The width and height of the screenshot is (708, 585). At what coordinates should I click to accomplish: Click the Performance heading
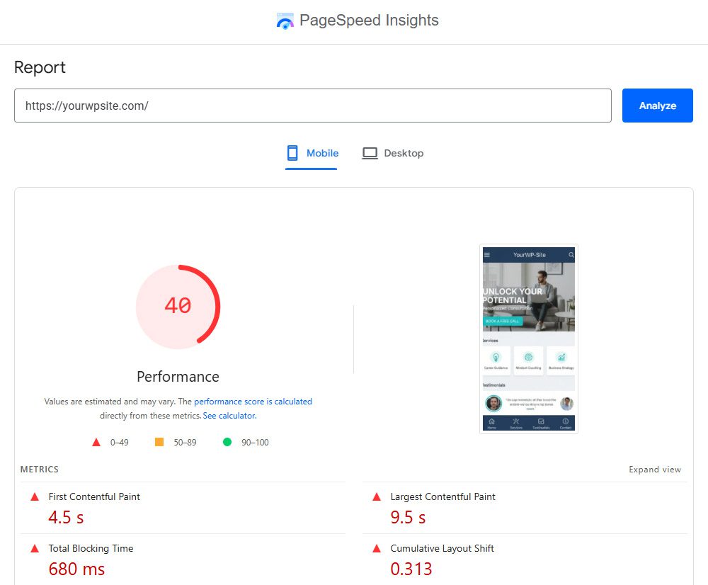click(178, 377)
